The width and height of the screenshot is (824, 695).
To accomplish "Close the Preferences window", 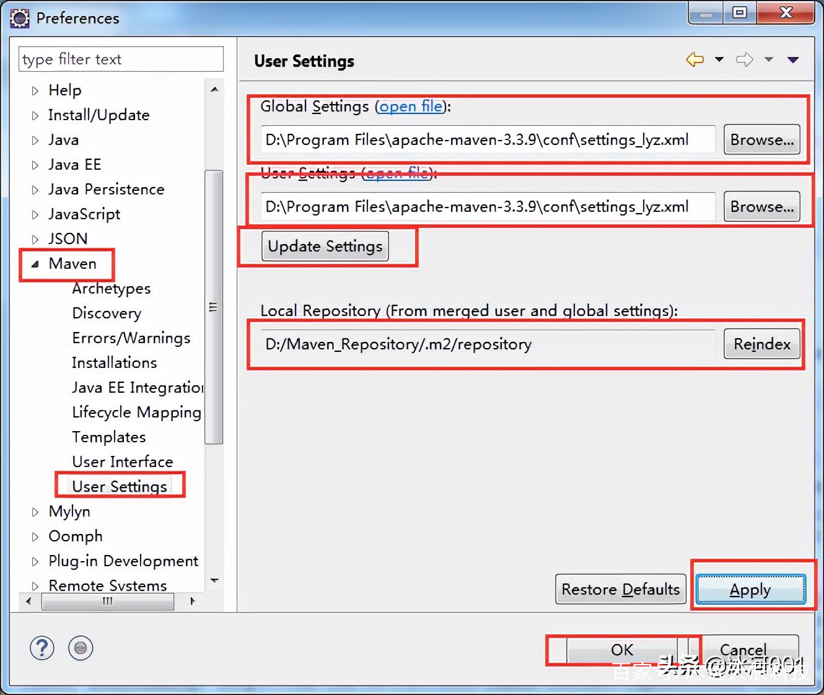I will pyautogui.click(x=786, y=12).
